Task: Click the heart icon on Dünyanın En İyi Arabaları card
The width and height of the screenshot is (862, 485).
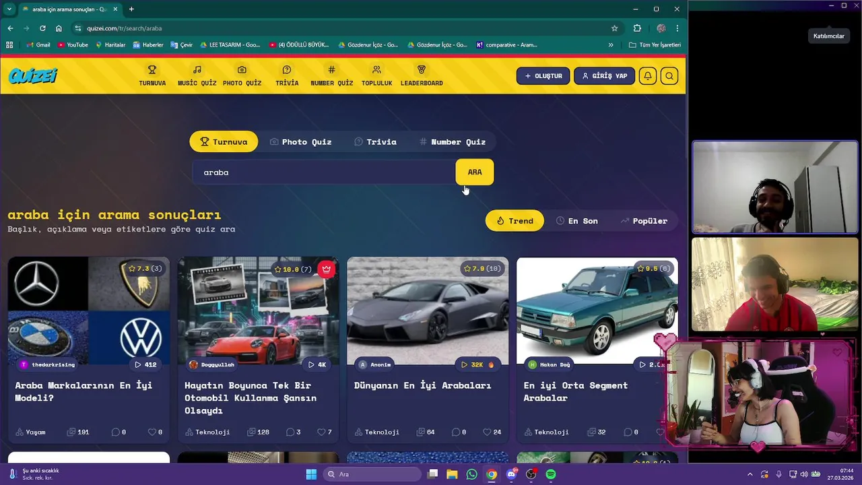Action: point(486,432)
